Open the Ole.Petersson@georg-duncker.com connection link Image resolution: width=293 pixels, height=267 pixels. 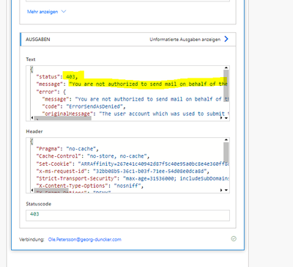[x=84, y=240]
